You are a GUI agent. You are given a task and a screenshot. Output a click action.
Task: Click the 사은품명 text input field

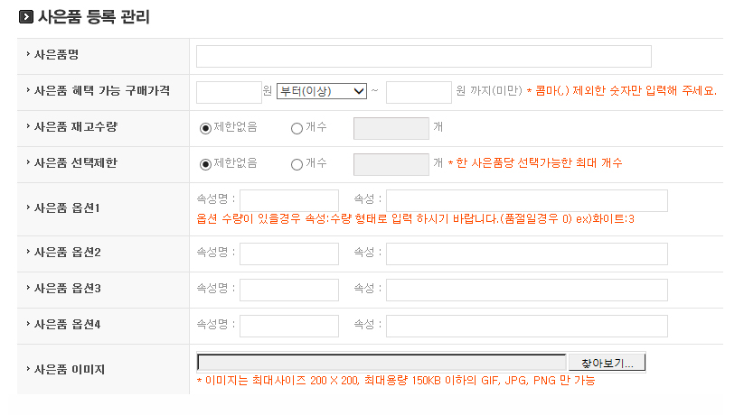pos(423,56)
